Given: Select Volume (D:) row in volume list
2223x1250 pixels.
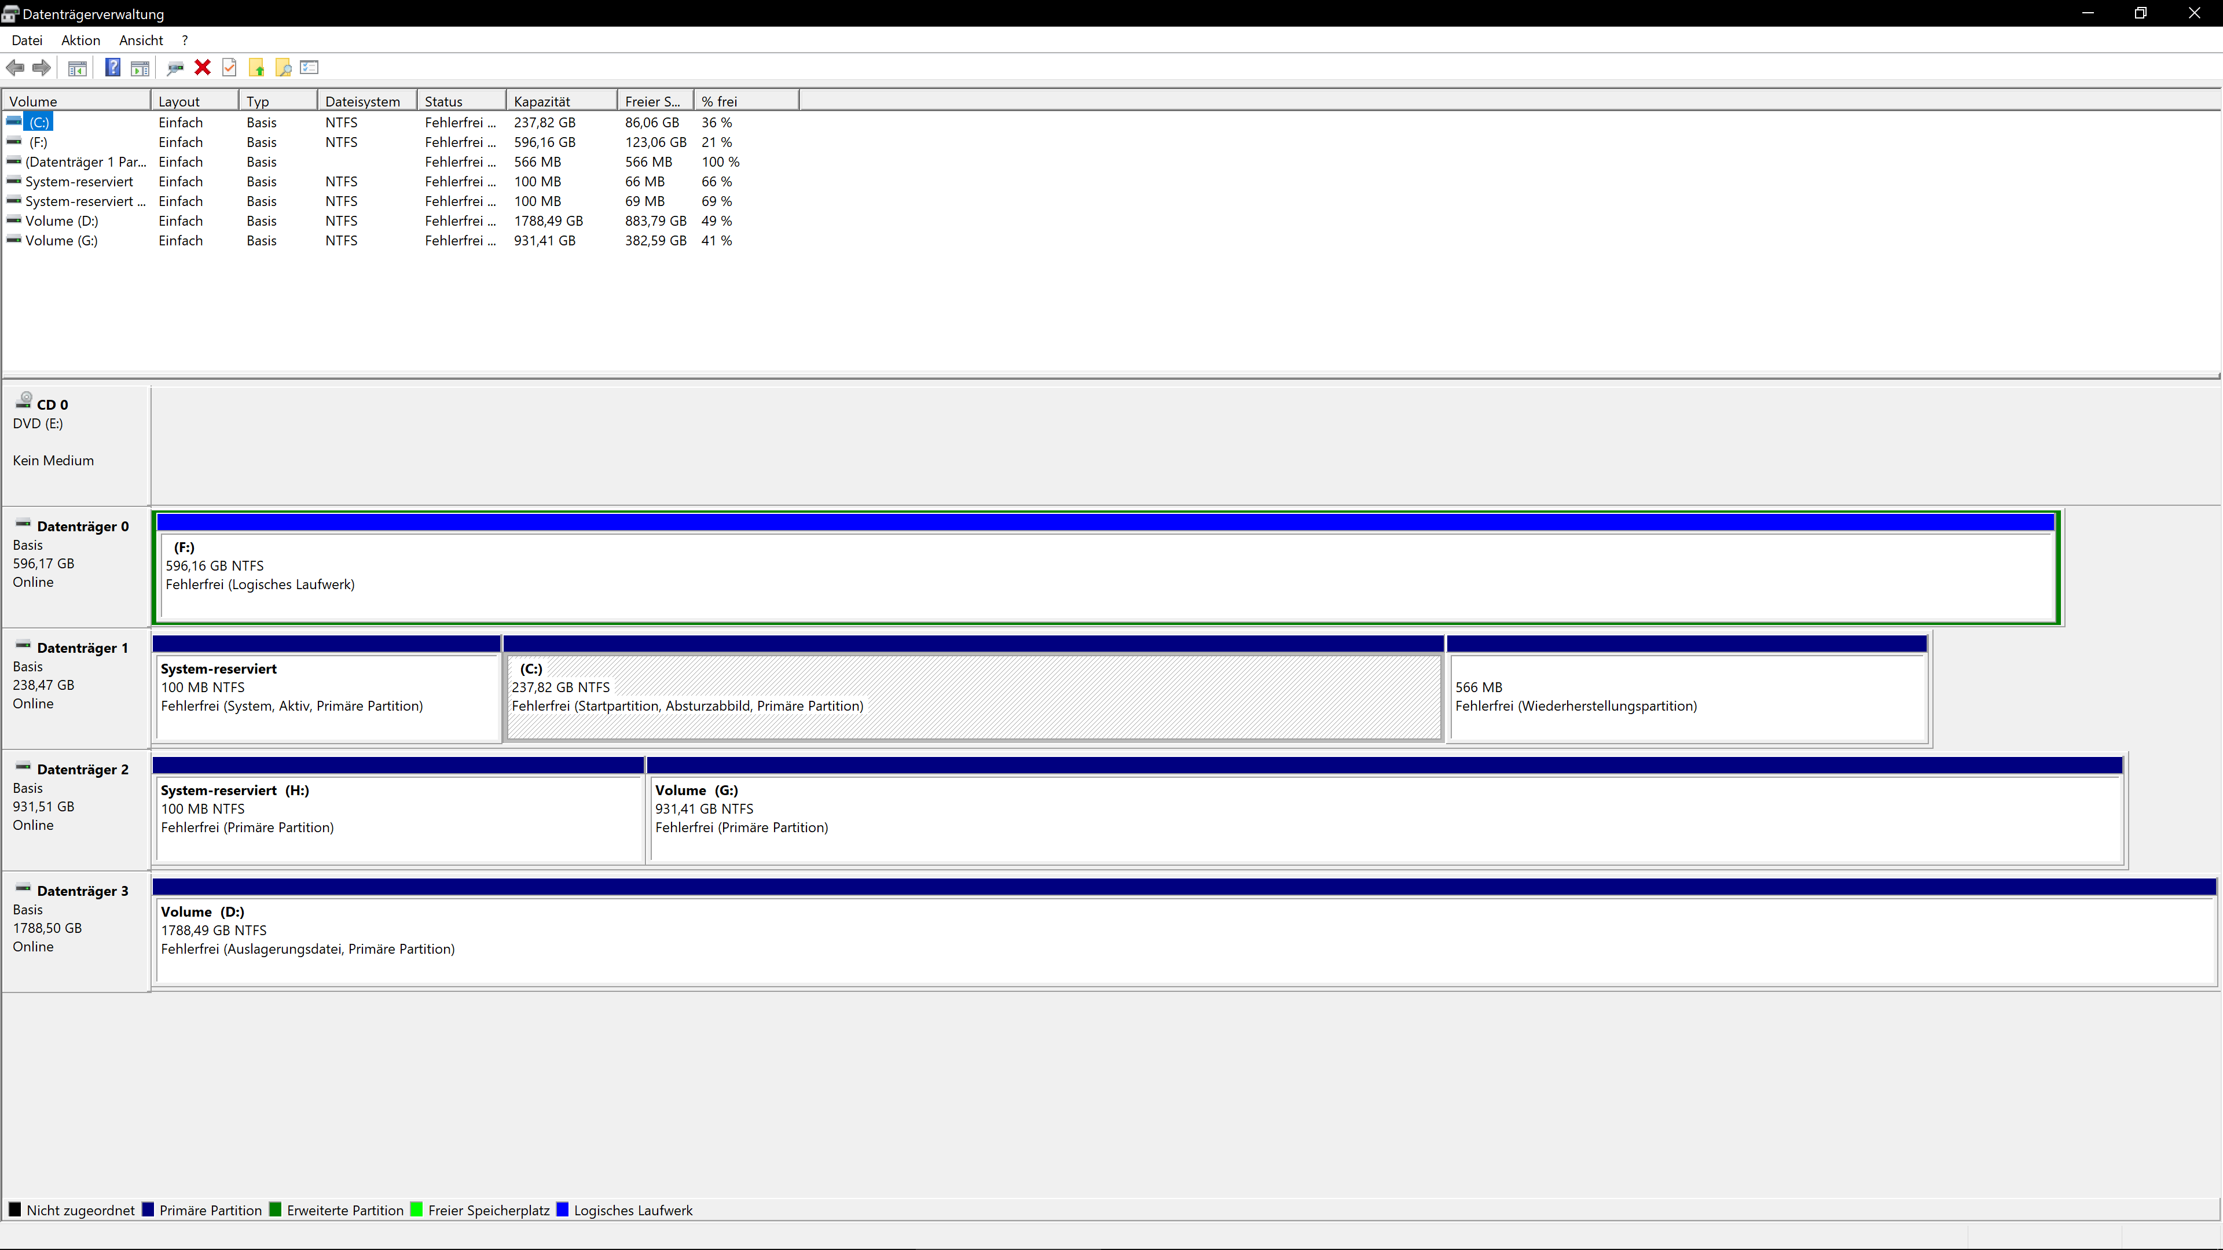Looking at the screenshot, I should pos(61,221).
